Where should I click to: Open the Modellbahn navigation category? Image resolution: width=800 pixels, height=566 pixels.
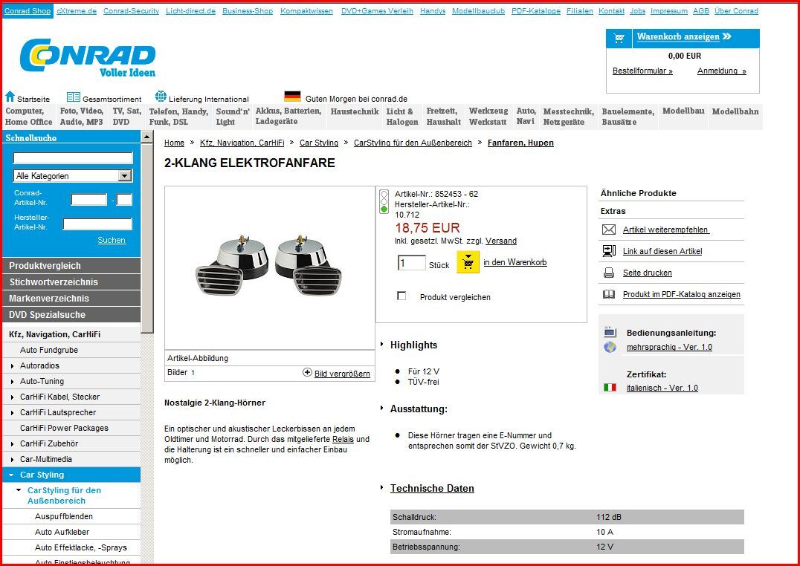click(x=735, y=111)
